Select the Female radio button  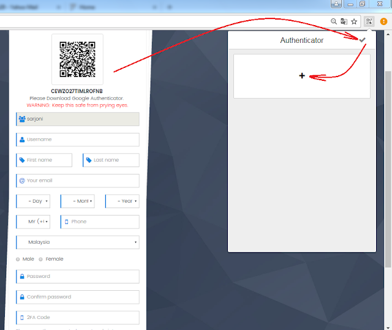click(40, 260)
